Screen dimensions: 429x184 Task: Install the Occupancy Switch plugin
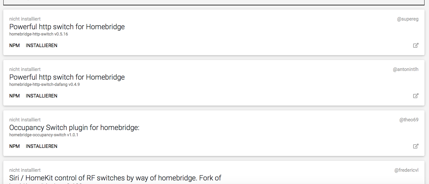pos(42,146)
